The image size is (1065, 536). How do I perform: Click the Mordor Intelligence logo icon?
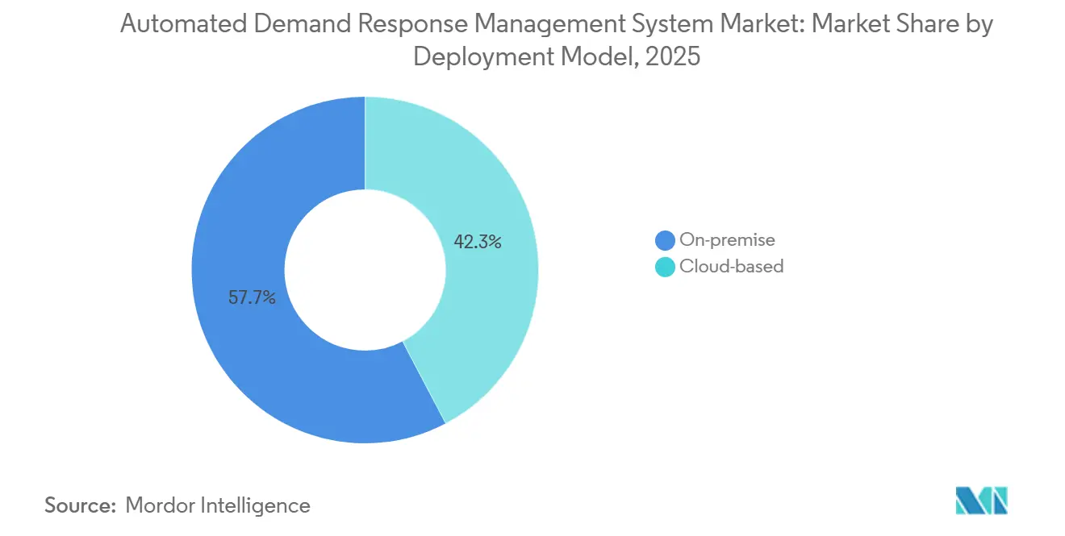click(x=981, y=501)
